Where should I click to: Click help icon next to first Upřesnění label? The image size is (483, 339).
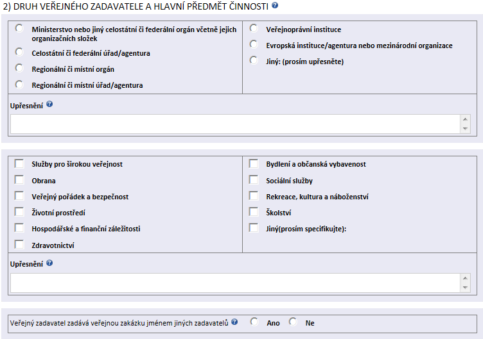[49, 104]
